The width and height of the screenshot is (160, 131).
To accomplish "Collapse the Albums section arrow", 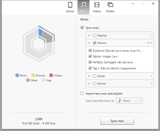I will 89,43.
